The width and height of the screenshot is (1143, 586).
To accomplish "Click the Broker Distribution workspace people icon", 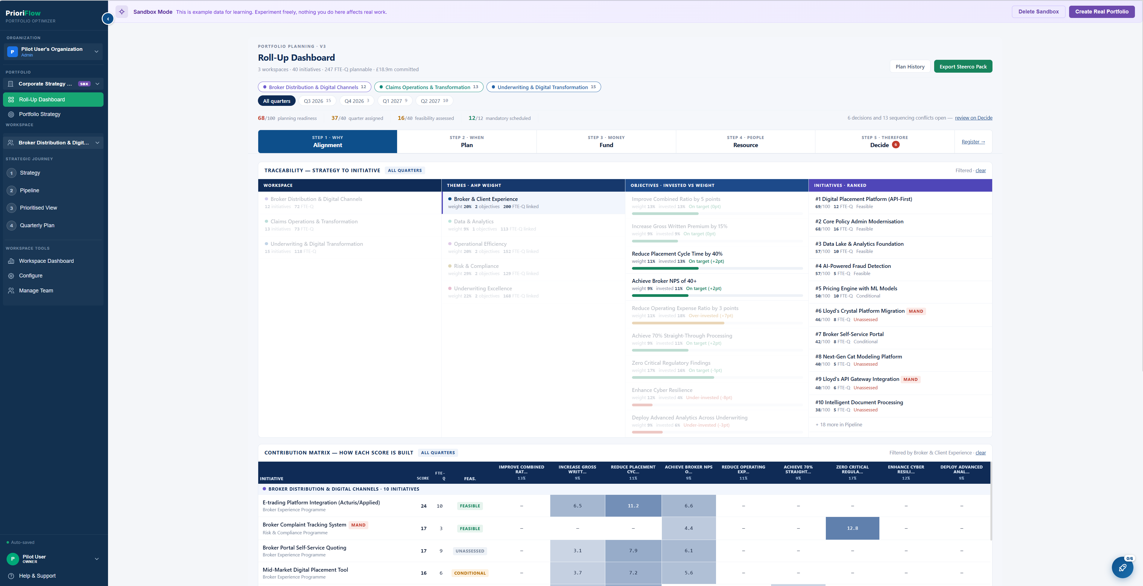I will (11, 143).
